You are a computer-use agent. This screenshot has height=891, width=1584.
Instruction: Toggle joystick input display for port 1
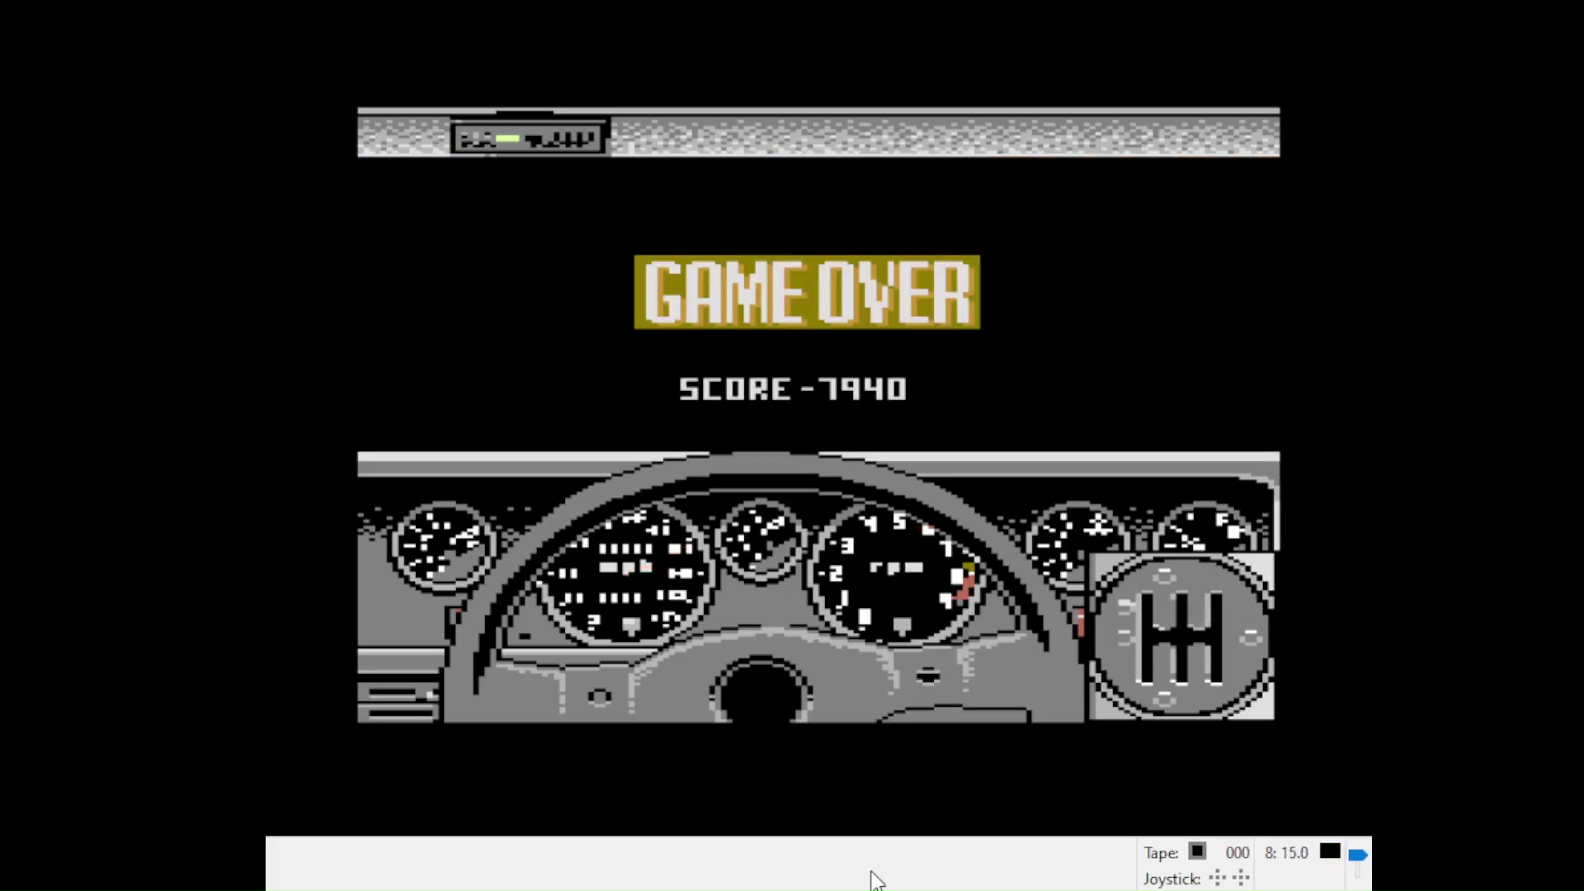[1217, 879]
